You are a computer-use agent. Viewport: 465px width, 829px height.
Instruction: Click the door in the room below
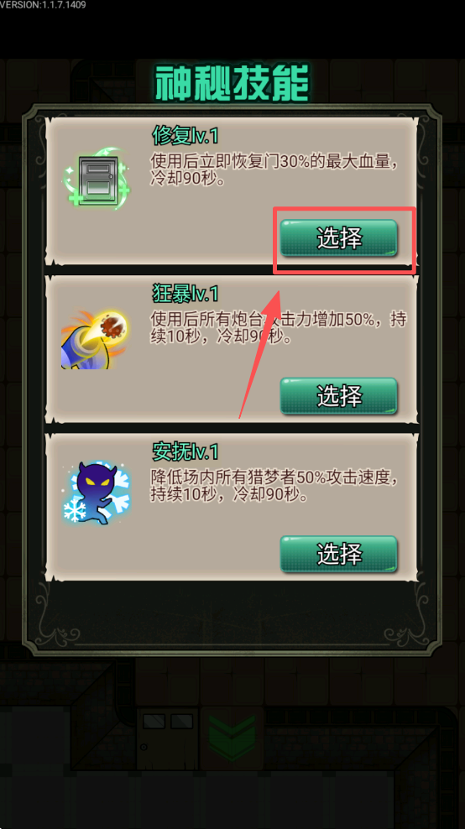(167, 738)
